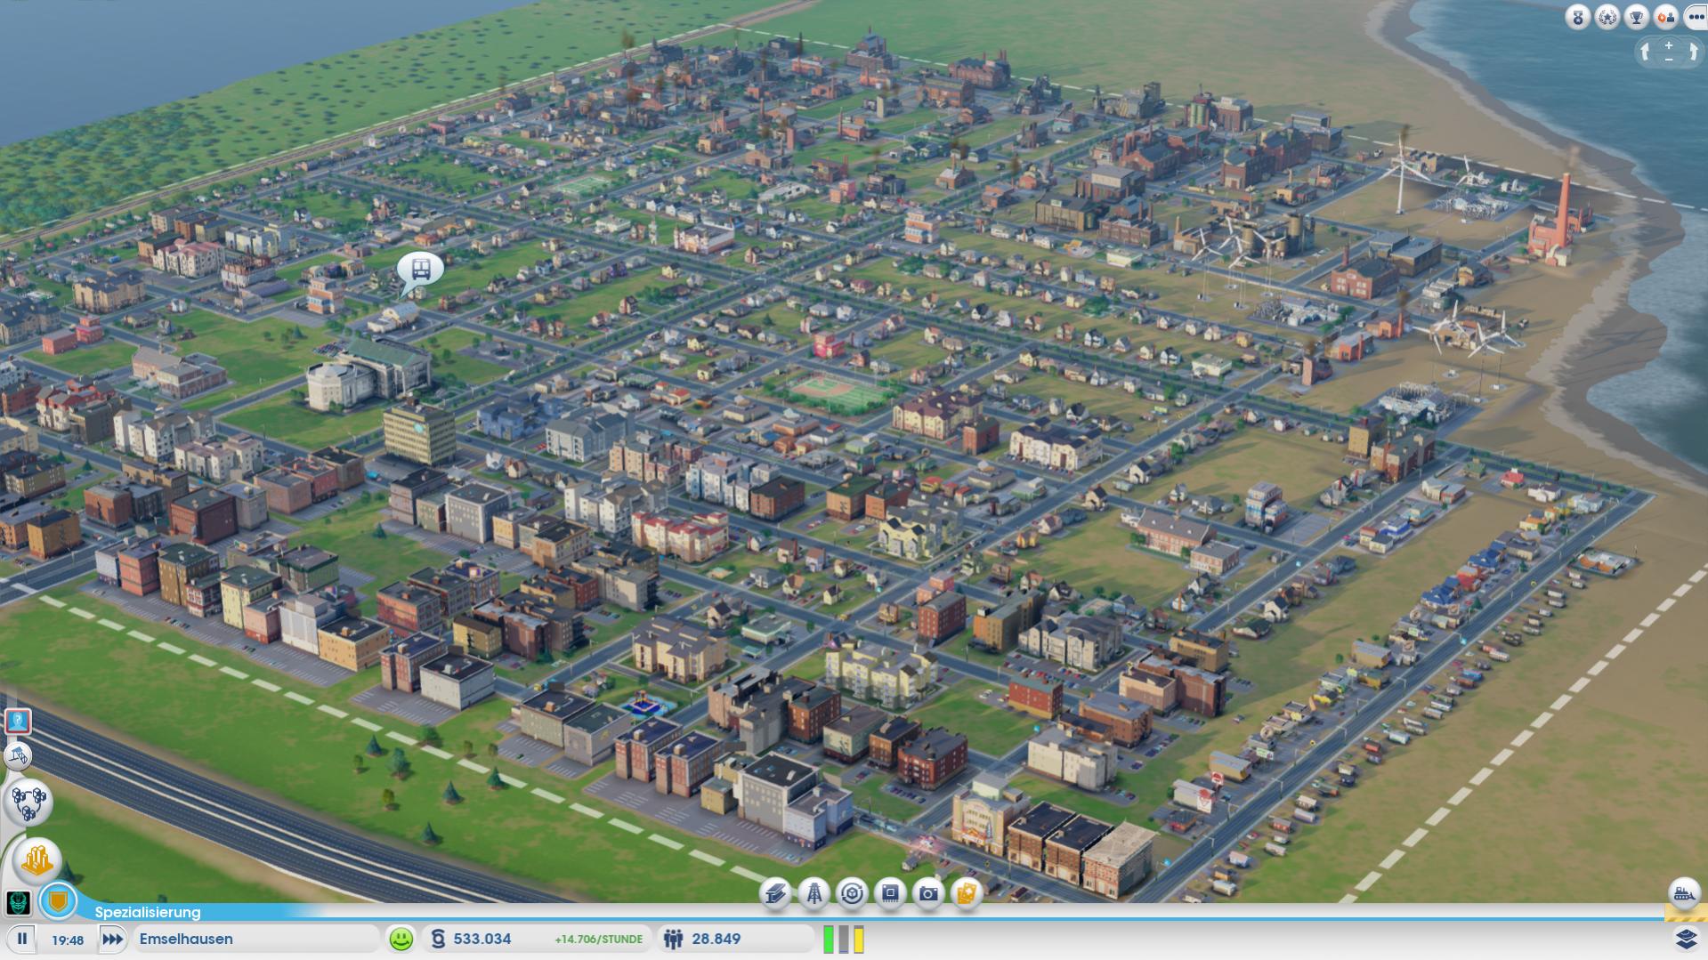Open the data layers map menu

[x=1686, y=939]
